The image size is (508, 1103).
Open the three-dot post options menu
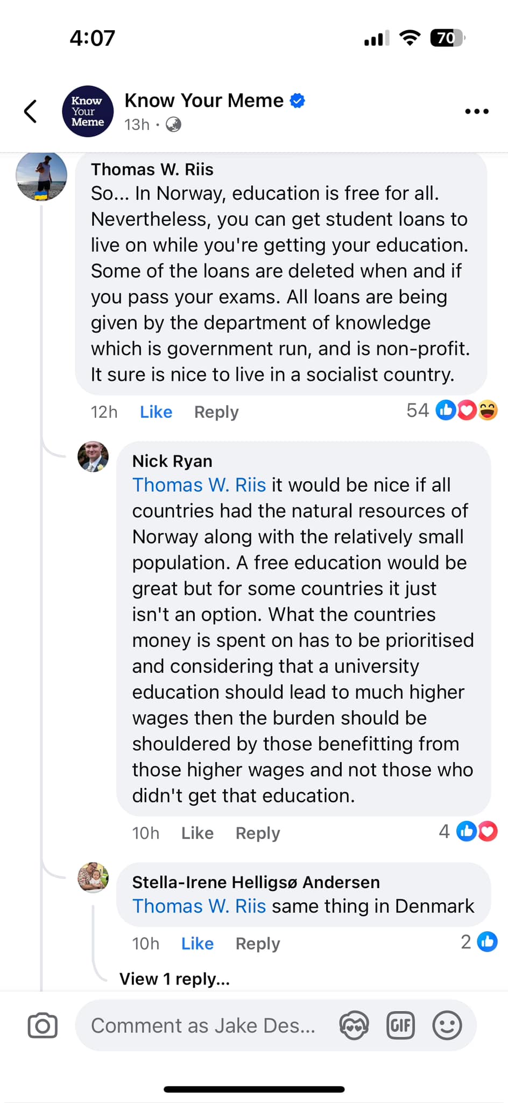pyautogui.click(x=476, y=111)
